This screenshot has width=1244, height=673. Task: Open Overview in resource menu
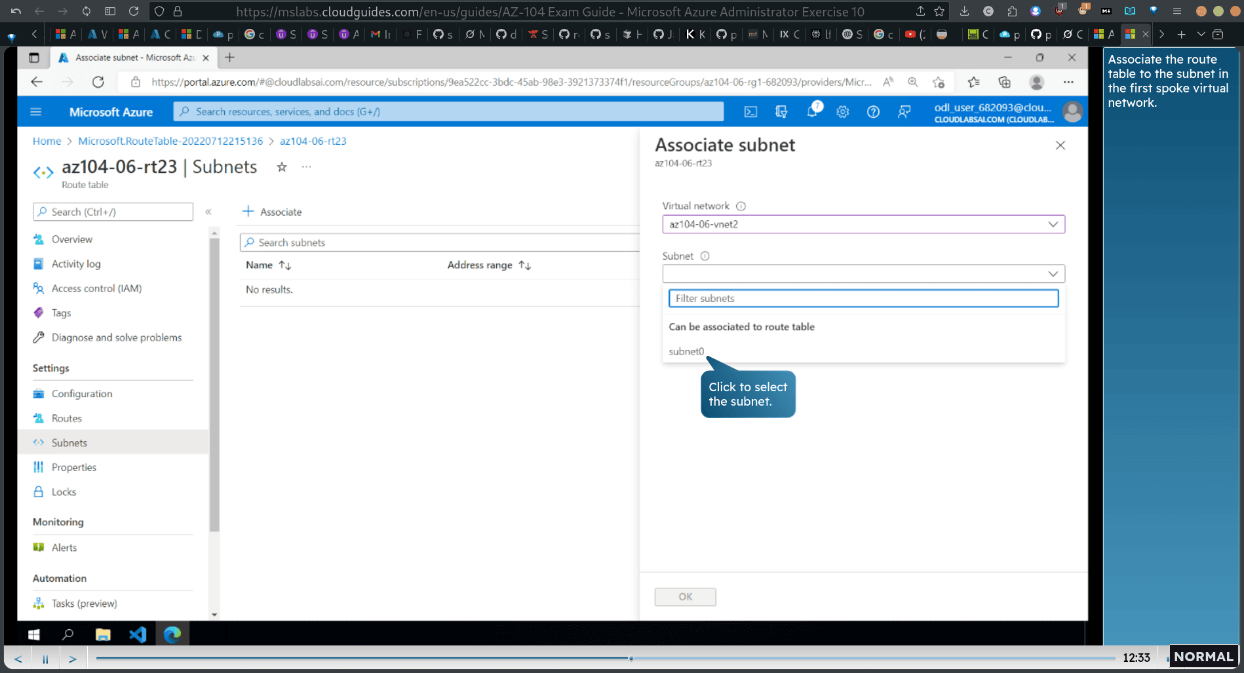pos(71,239)
